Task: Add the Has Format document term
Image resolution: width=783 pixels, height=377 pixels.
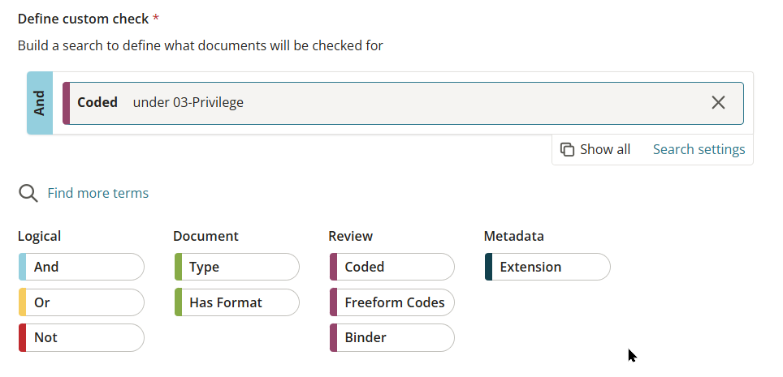Action: (236, 302)
